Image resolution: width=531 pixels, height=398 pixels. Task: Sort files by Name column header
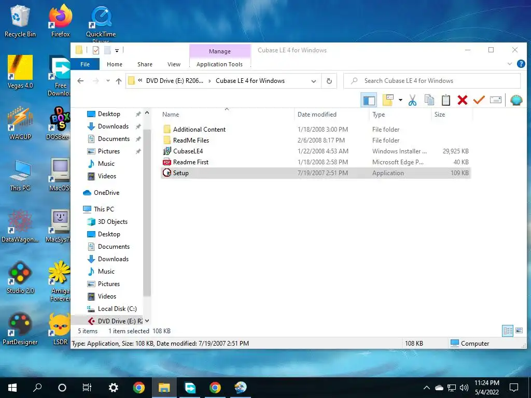227,115
